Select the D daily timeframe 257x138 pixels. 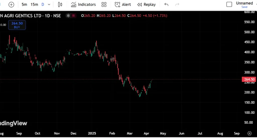click(43, 5)
